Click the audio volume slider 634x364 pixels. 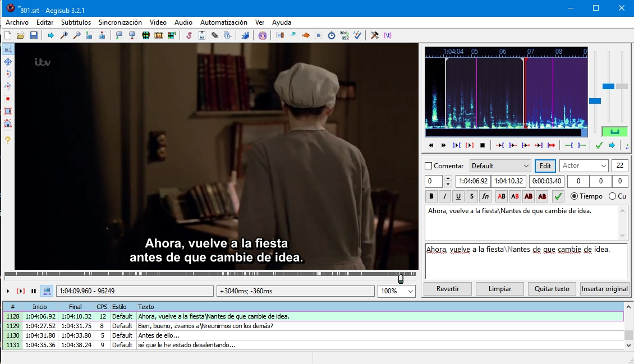tap(622, 86)
